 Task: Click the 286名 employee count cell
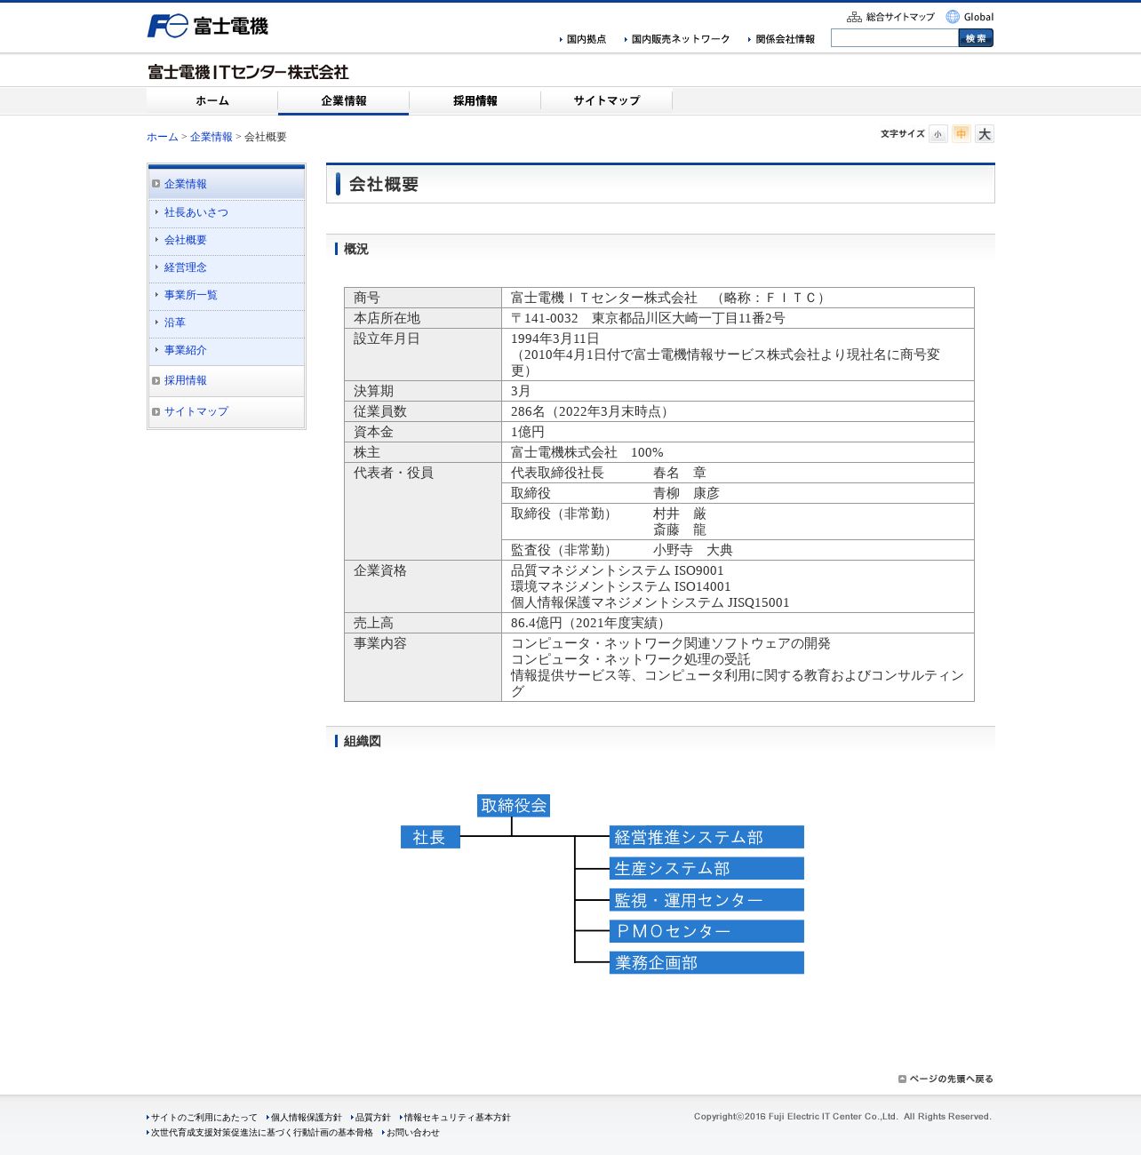(738, 411)
